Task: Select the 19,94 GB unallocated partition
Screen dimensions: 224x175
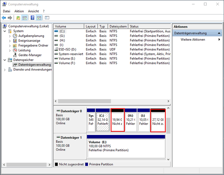Action: tap(117, 122)
